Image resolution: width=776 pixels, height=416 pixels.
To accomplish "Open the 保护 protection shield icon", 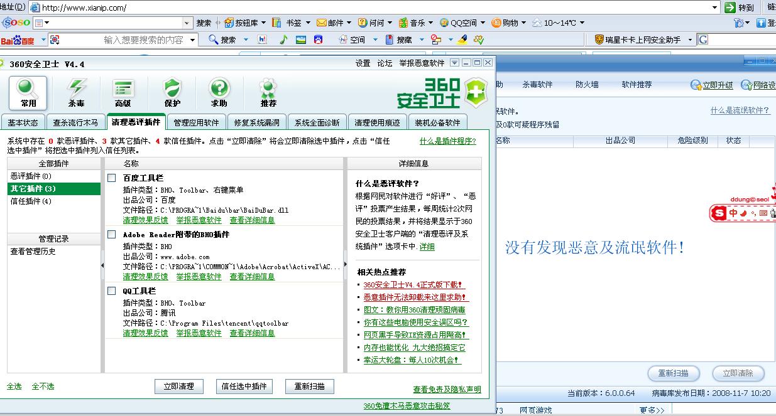I will click(172, 93).
